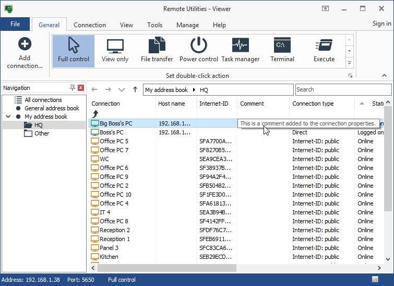Click the WC computer icon
The image size is (394, 286).
(x=95, y=159)
